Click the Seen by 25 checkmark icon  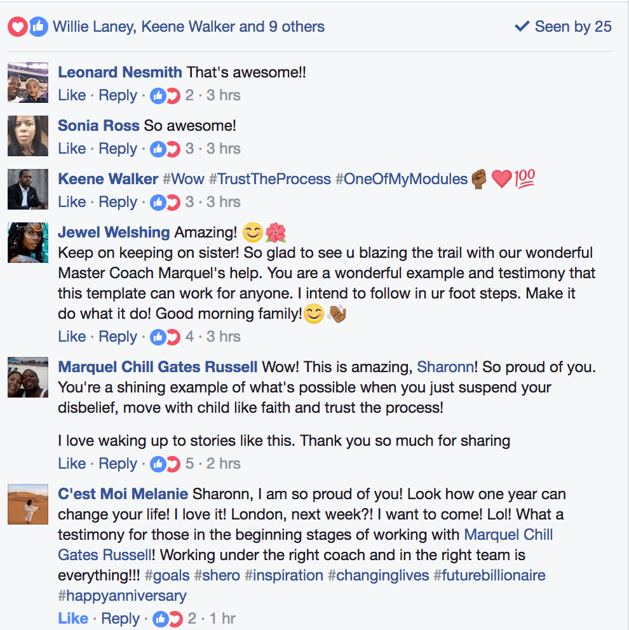click(522, 27)
